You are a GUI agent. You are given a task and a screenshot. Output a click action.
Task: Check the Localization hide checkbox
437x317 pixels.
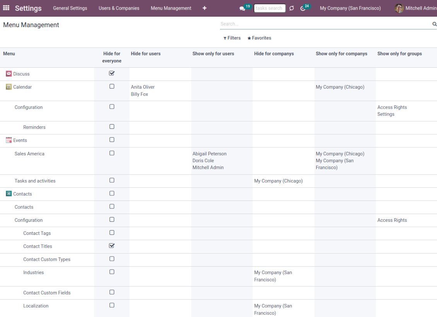coord(112,305)
